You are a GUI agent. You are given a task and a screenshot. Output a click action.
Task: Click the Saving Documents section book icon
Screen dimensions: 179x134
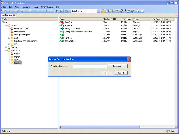(x=62, y=28)
